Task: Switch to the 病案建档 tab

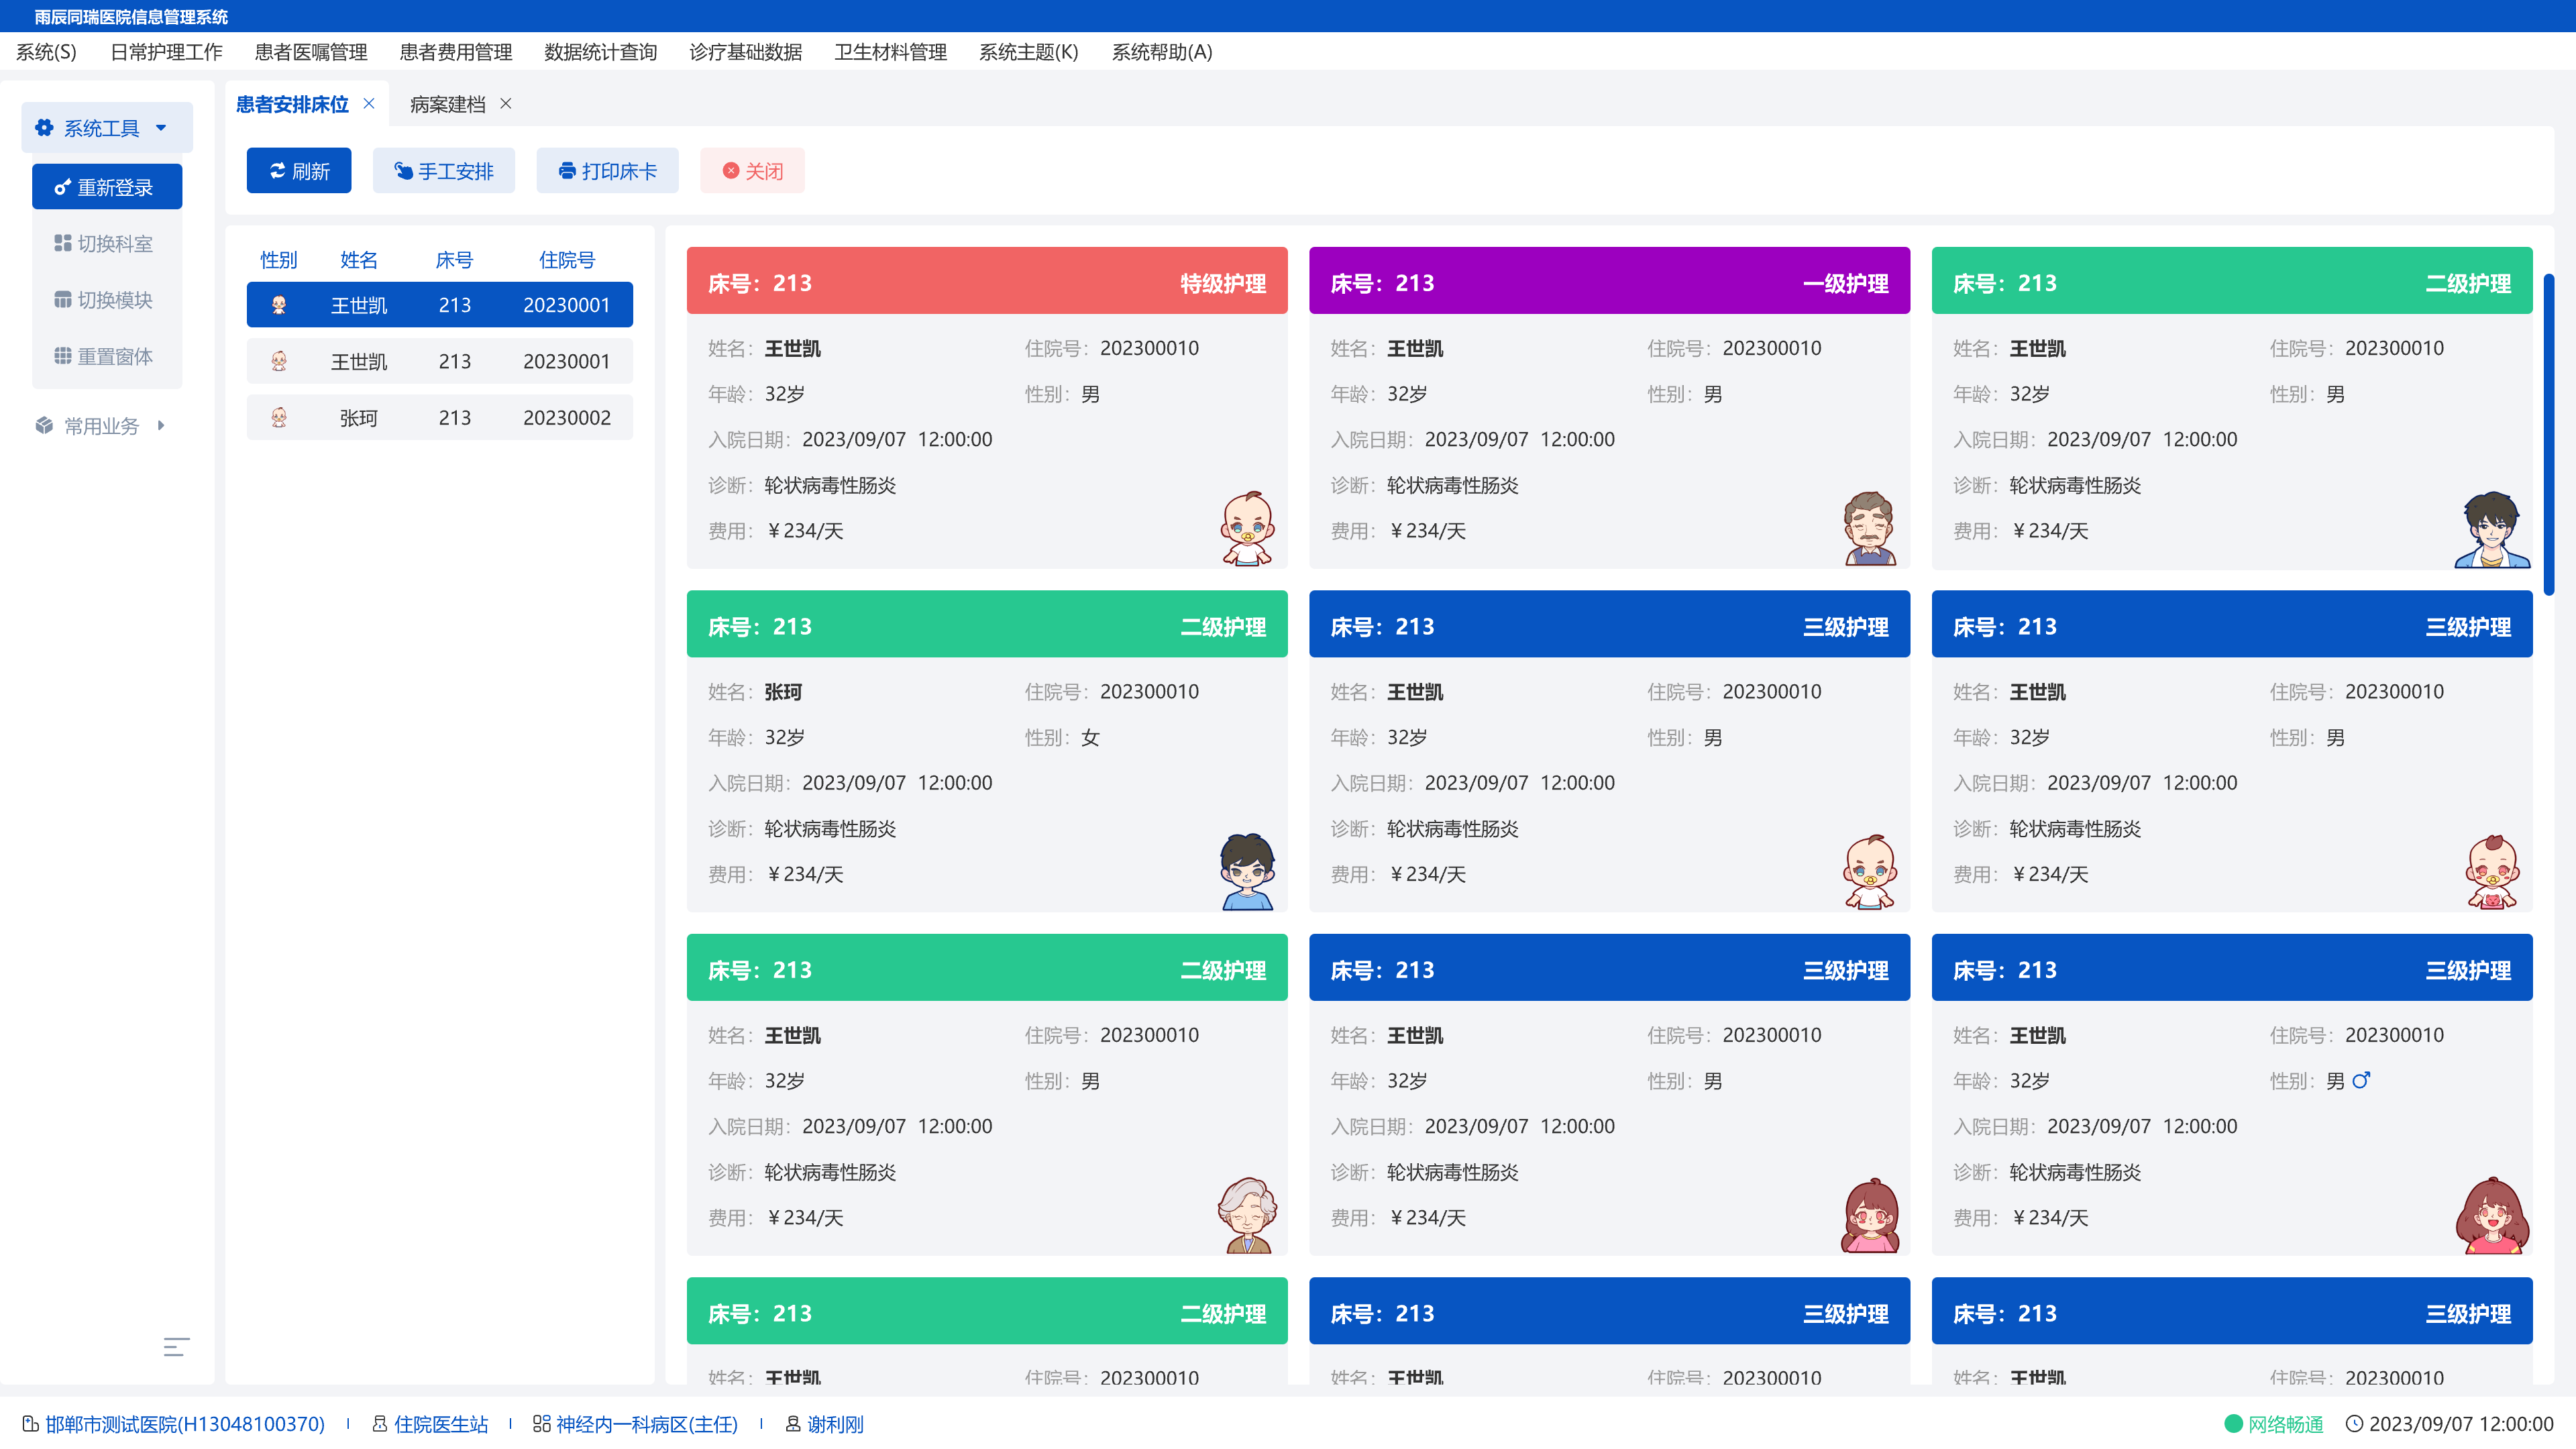Action: click(x=447, y=104)
